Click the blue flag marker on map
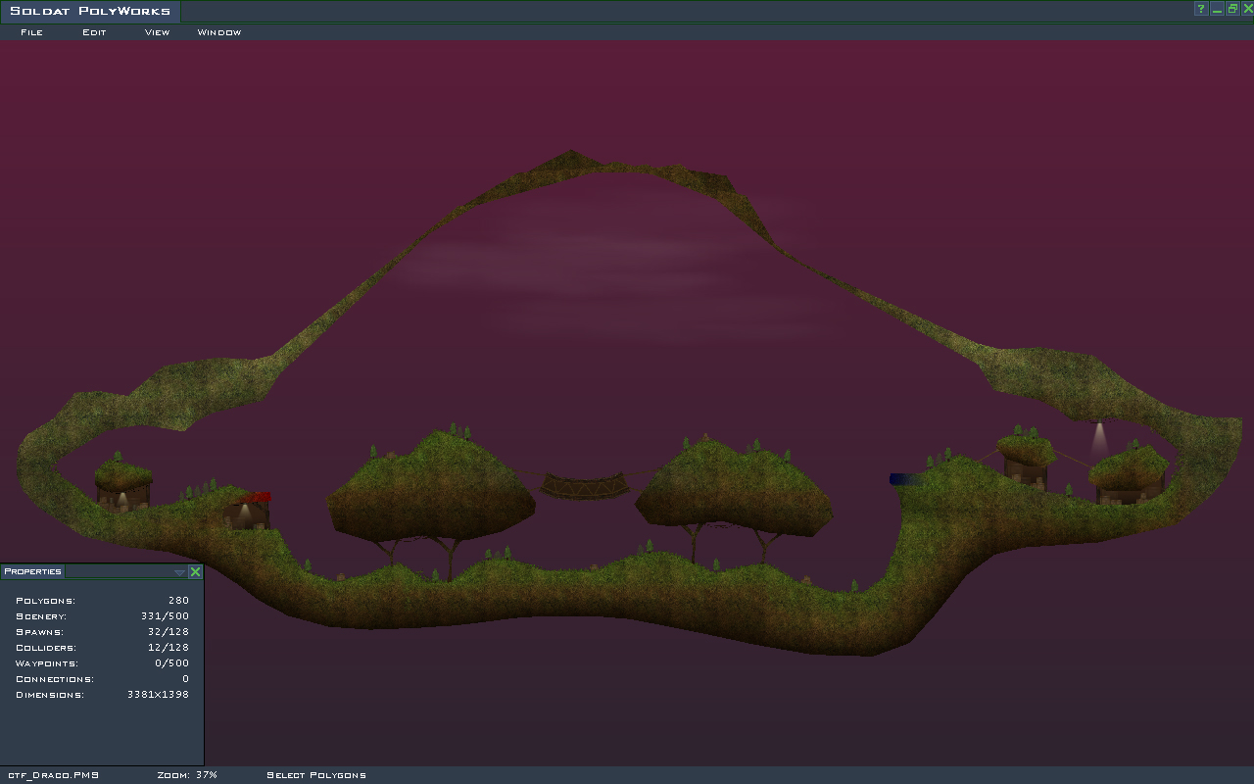This screenshot has height=784, width=1254. pyautogui.click(x=905, y=479)
